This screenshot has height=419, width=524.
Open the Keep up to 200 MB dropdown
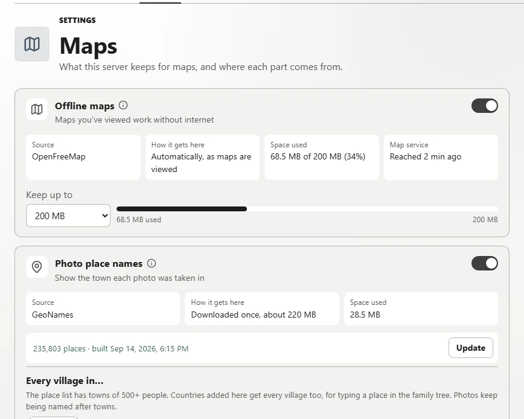tap(68, 216)
